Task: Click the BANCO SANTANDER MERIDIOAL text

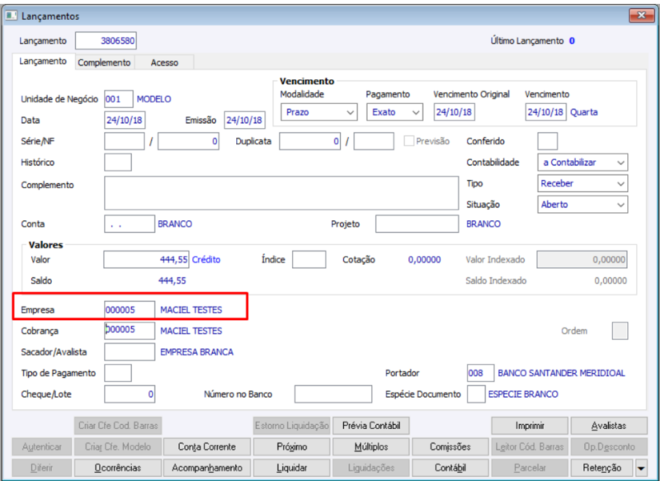Action: tap(562, 373)
